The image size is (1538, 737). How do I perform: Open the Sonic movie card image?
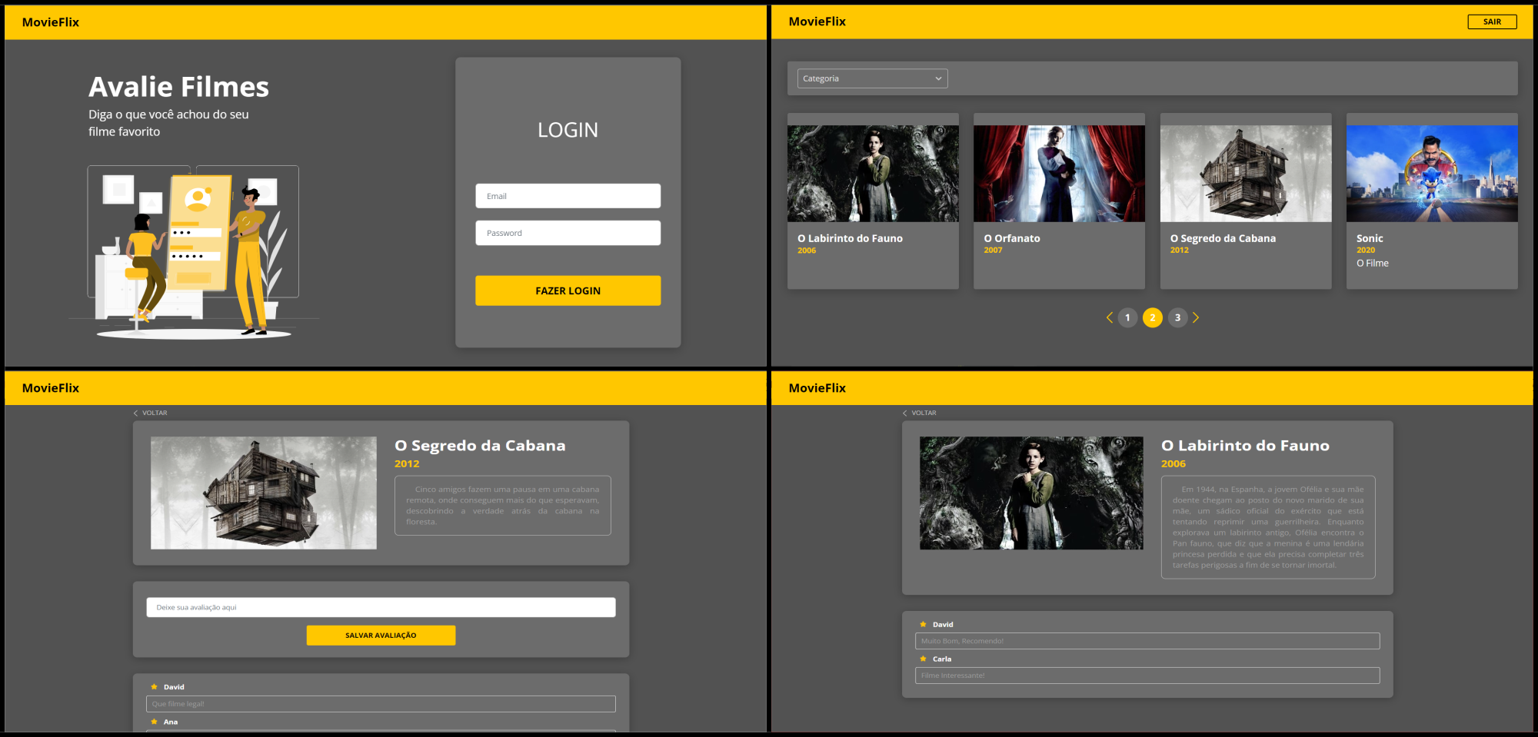click(x=1432, y=174)
